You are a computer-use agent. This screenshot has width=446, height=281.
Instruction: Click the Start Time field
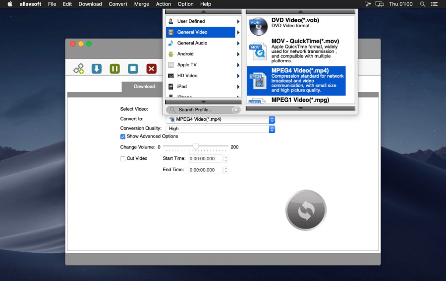[205, 159]
